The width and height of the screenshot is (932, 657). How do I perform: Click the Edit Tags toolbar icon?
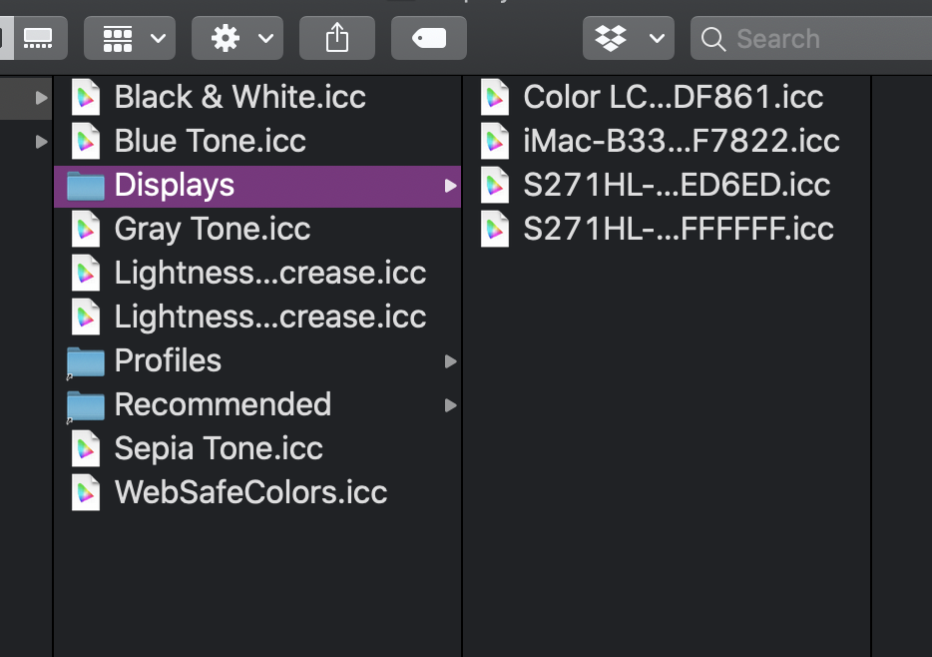coord(428,38)
